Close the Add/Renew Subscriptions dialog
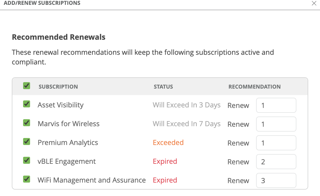The image size is (320, 196). (x=314, y=3)
